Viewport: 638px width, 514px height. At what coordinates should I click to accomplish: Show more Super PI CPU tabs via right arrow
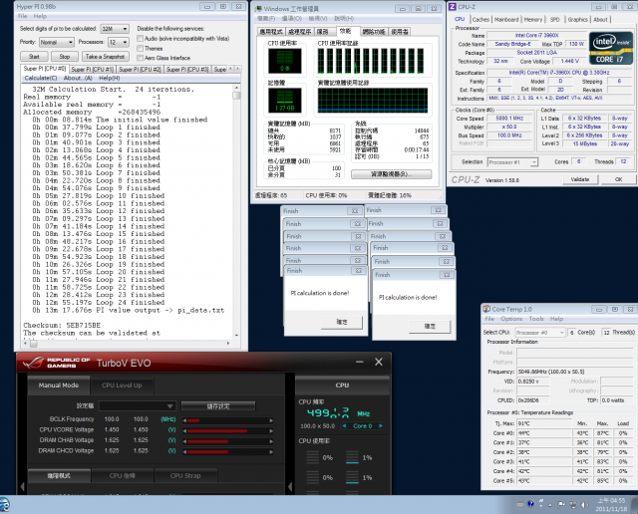pos(237,69)
